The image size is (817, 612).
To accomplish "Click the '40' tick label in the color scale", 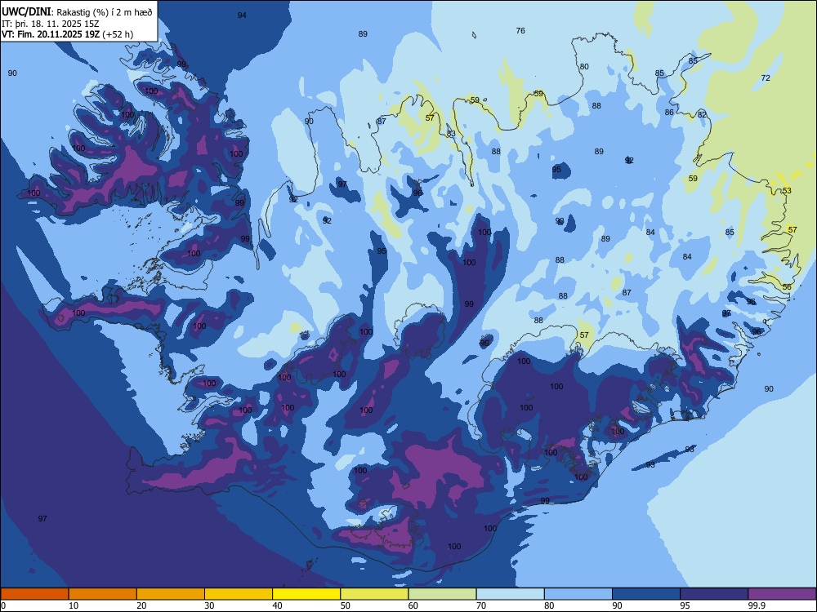I will 277,605.
